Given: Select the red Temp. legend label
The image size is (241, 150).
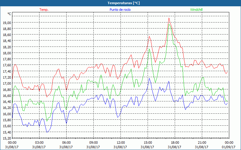Looking at the screenshot, I should 44,10.
